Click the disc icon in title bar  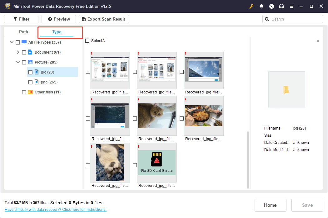point(271,6)
